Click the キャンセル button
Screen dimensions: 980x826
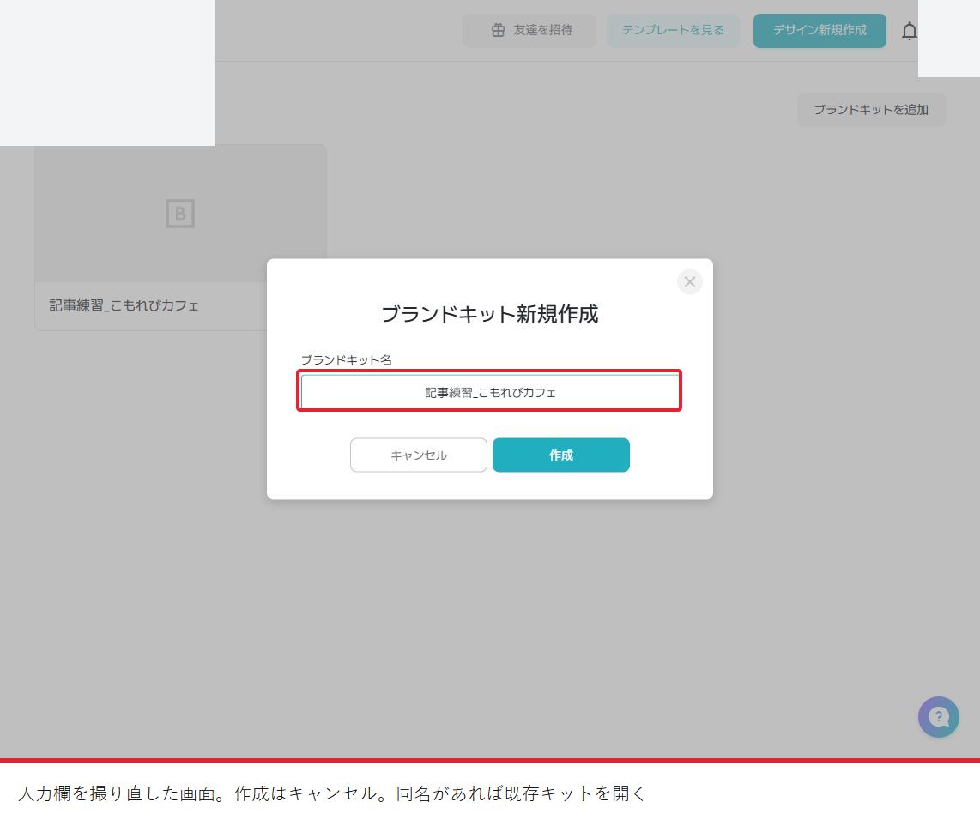[418, 455]
